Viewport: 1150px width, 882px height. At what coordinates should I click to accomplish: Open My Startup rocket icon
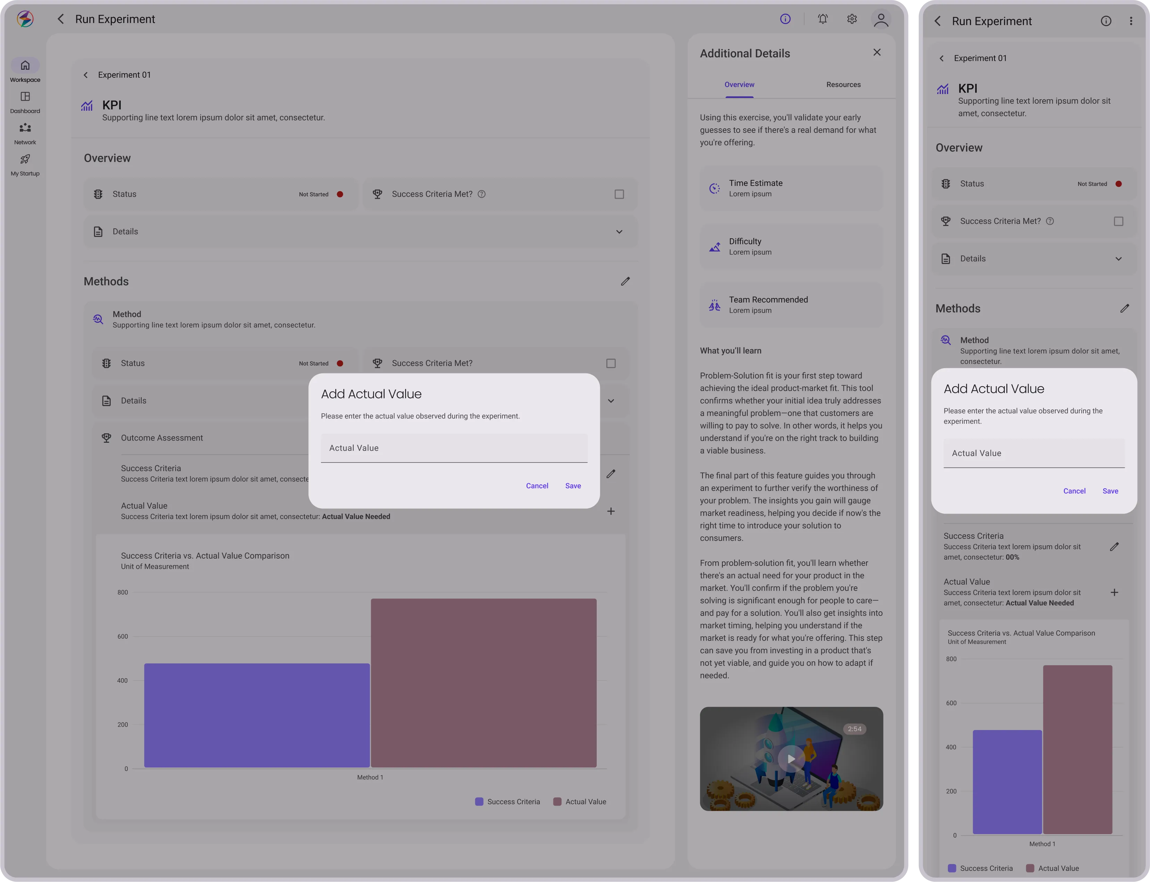[x=25, y=159]
